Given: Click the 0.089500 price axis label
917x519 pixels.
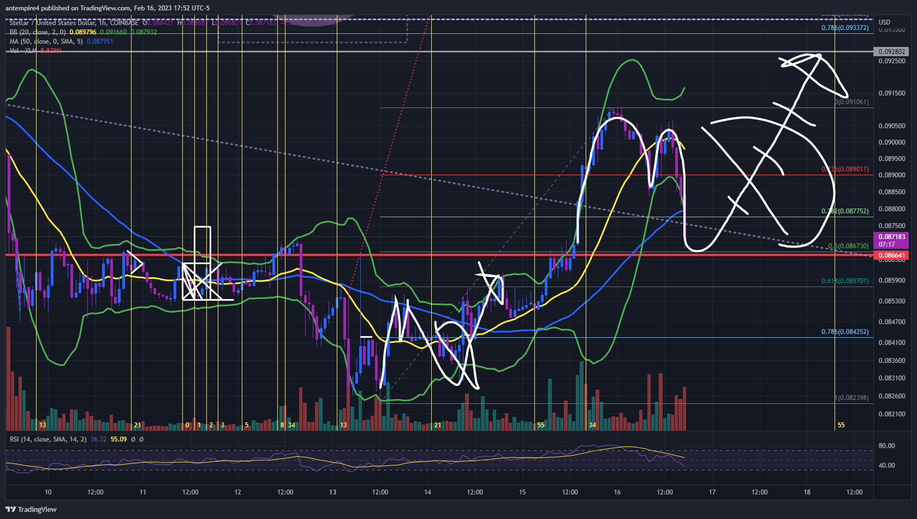Looking at the screenshot, I should [x=892, y=159].
